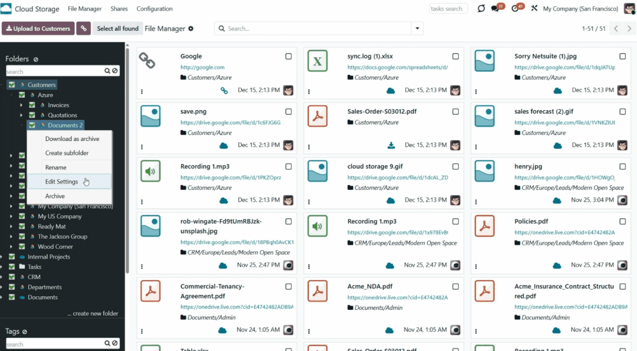Viewport: 637px width, 351px height.
Task: Open the three-dot menu on Google card
Action: pos(142,92)
